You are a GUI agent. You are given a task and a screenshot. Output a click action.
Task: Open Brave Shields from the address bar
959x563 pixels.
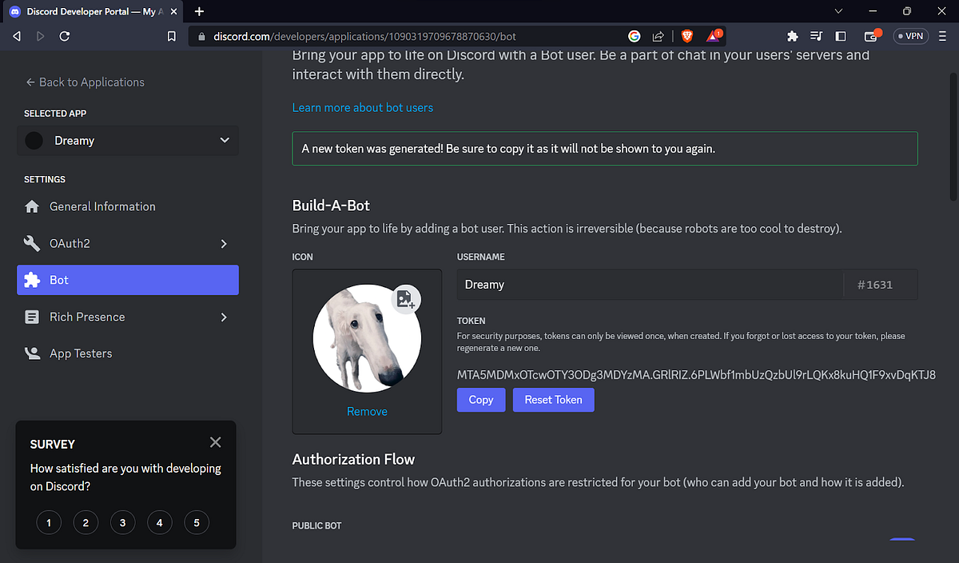click(x=687, y=36)
